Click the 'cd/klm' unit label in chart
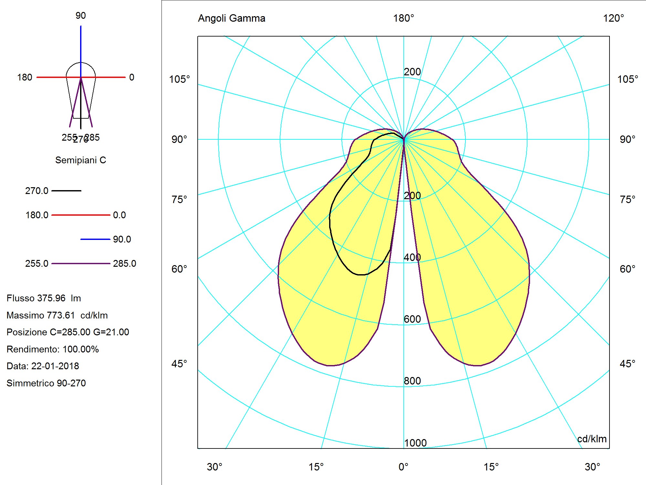Viewport: 646px width, 485px height. 592,439
